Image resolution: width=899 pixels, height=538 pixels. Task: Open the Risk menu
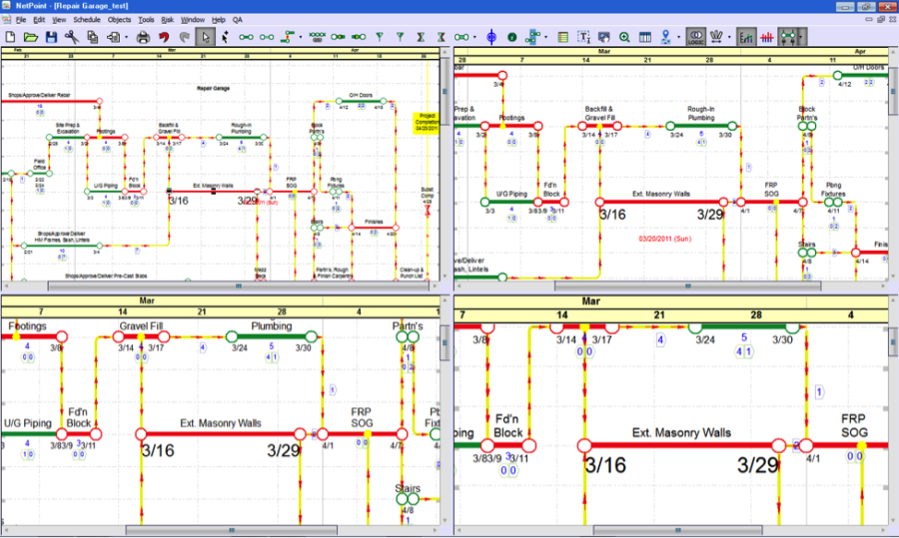167,20
